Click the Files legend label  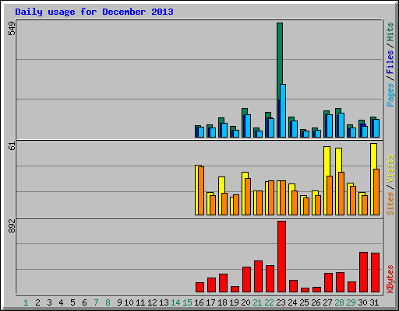point(390,61)
